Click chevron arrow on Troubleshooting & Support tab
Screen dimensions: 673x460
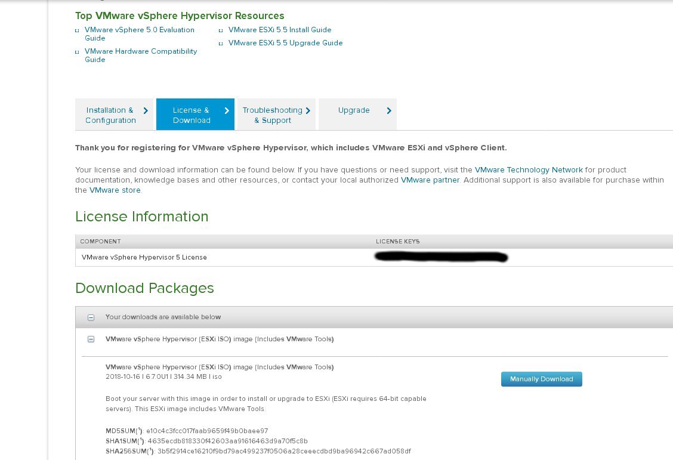(x=308, y=111)
